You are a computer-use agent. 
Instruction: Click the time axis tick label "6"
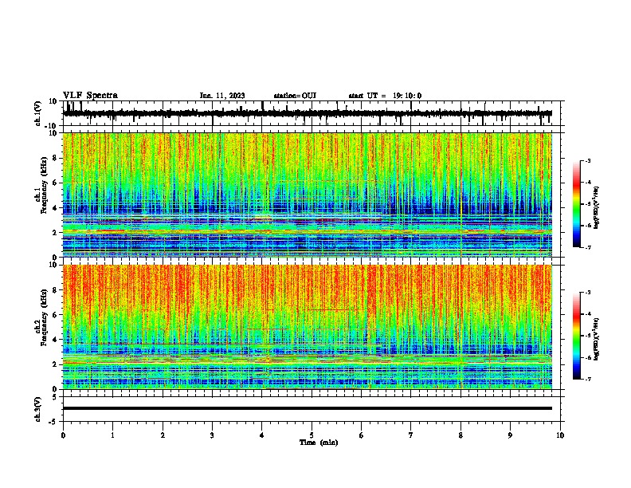pos(362,435)
